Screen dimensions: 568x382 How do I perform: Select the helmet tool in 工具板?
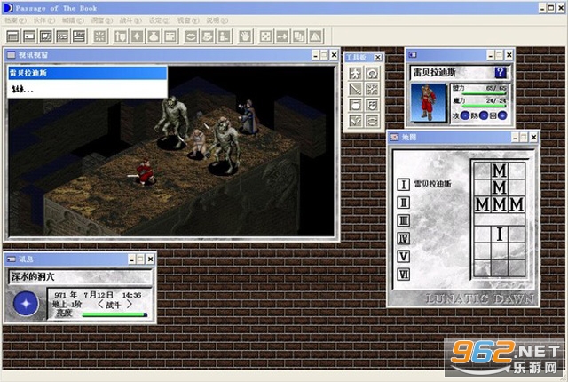coord(372,73)
